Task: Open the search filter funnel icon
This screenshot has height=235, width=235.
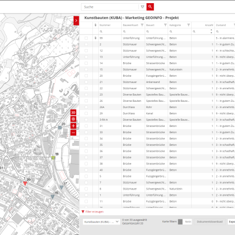Action: [143, 7]
